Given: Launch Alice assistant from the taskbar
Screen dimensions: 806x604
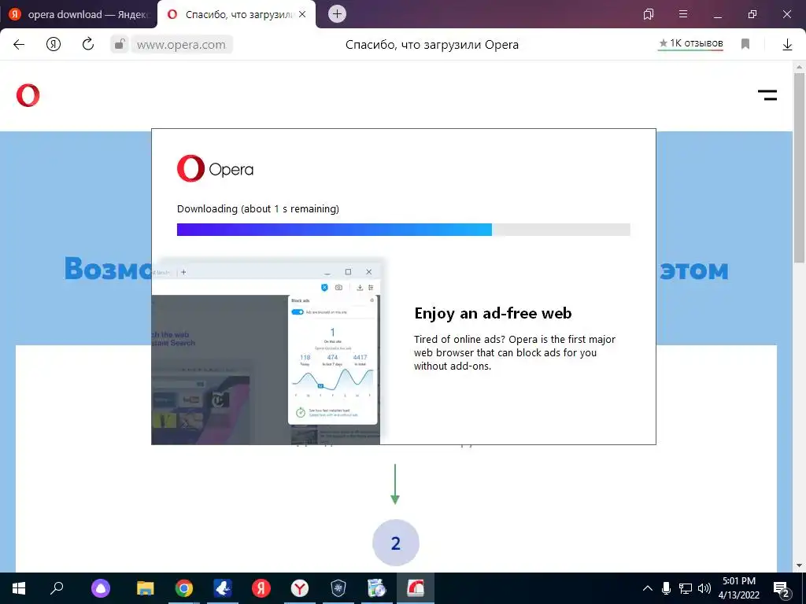Looking at the screenshot, I should pyautogui.click(x=101, y=588).
